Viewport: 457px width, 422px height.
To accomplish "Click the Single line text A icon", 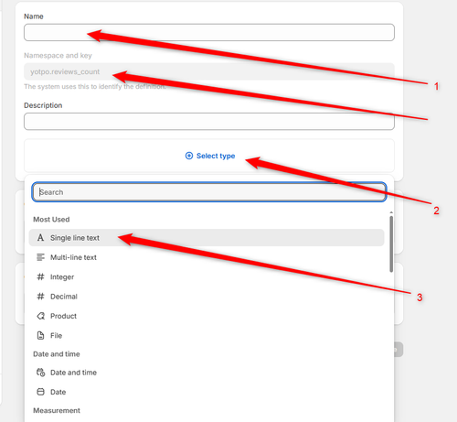I will 40,238.
